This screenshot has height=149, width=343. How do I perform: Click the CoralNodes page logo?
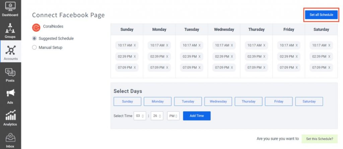point(36,28)
